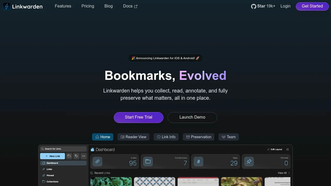The image size is (331, 186).
Task: Click the chain icon on Links card
Action: pos(97,161)
